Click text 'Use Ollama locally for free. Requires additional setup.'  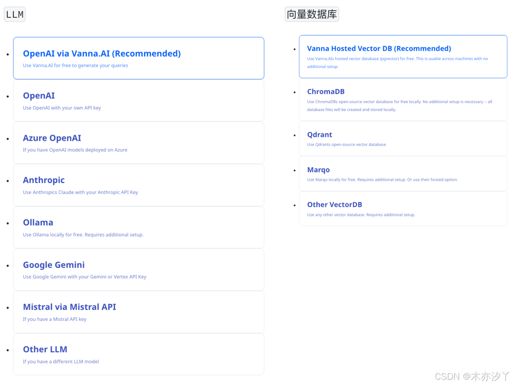83,235
